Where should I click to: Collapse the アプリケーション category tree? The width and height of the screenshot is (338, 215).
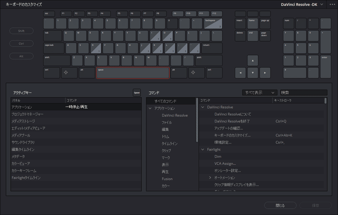click(x=150, y=108)
